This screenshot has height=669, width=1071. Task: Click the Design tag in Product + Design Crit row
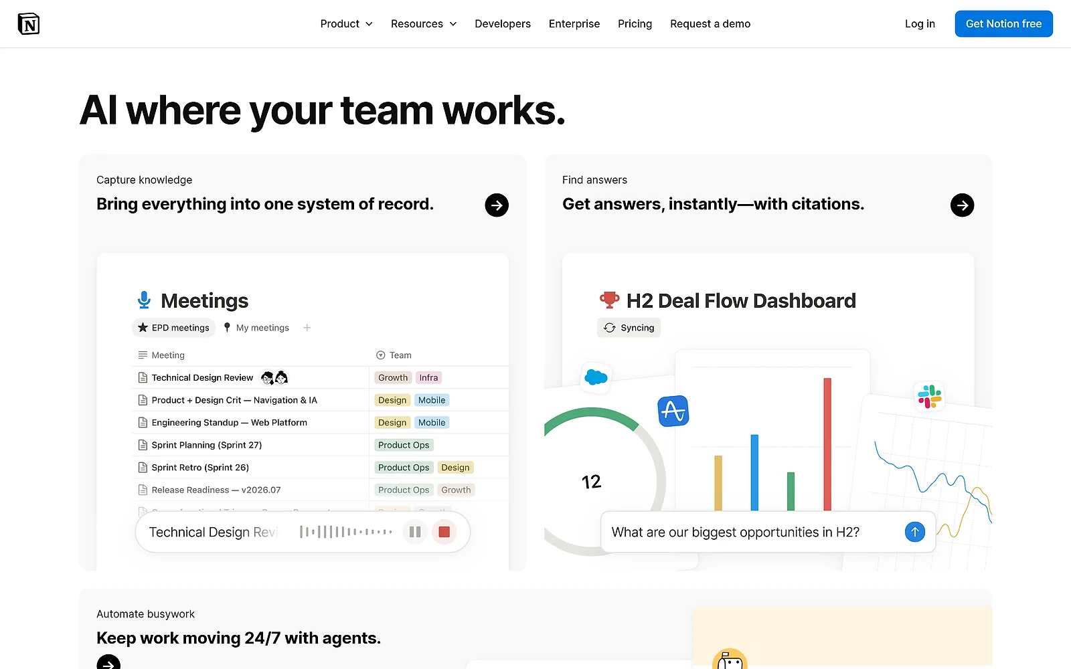pyautogui.click(x=392, y=400)
